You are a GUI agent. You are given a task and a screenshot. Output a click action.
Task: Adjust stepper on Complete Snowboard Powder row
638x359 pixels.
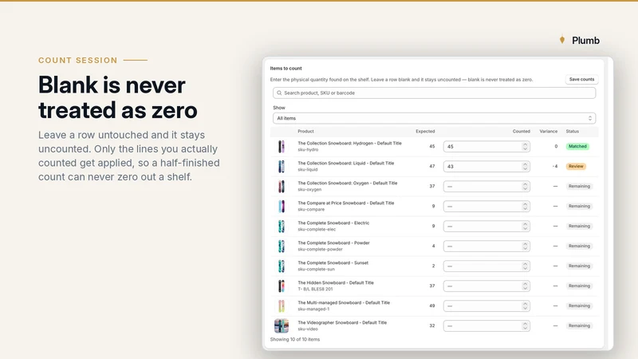click(525, 247)
